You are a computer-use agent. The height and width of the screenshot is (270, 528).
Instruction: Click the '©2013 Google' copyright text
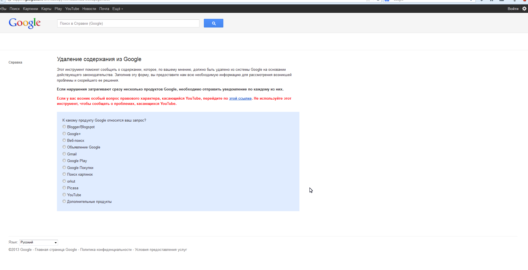(20, 250)
